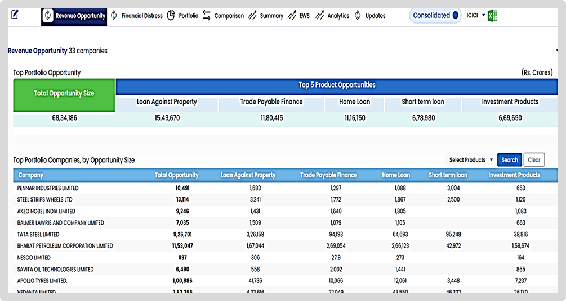This screenshot has width=566, height=301.
Task: Click Bharat Petroleum total 11,53,047
Action: click(182, 246)
